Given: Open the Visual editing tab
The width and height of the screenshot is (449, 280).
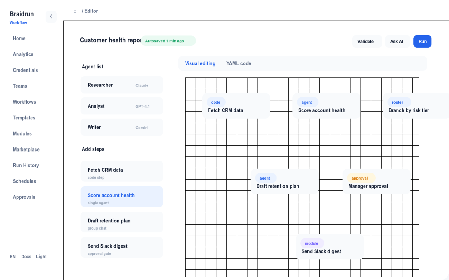Looking at the screenshot, I should point(200,63).
